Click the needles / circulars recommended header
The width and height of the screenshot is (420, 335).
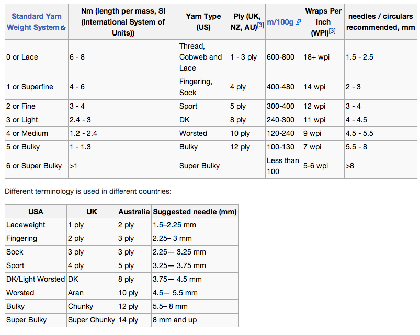coord(381,22)
